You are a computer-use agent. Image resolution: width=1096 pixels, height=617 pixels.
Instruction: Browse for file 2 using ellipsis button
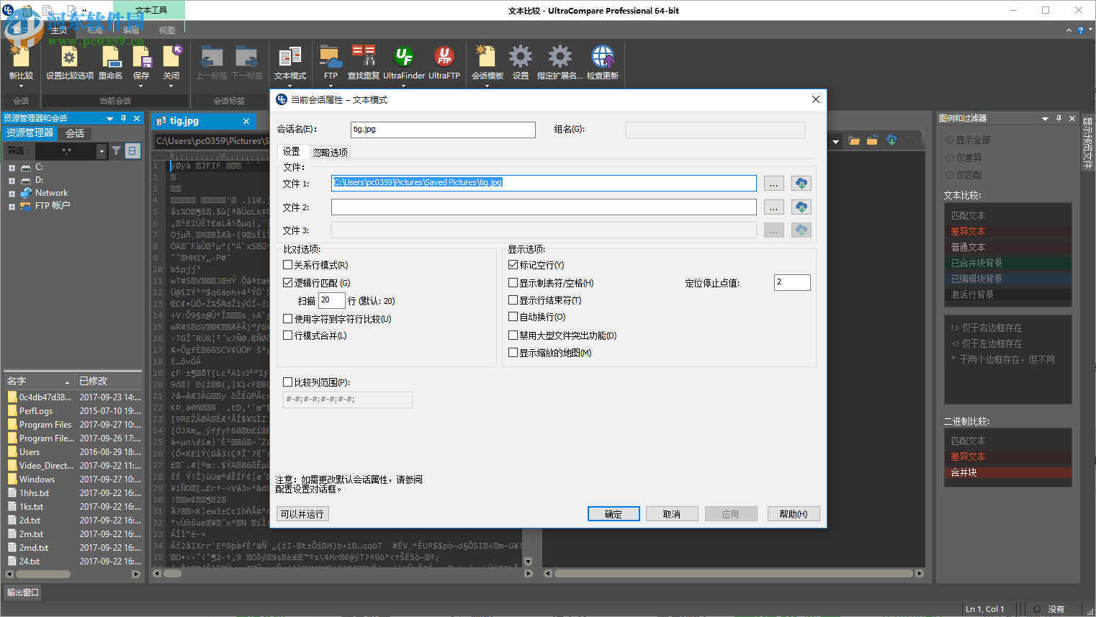coord(773,207)
